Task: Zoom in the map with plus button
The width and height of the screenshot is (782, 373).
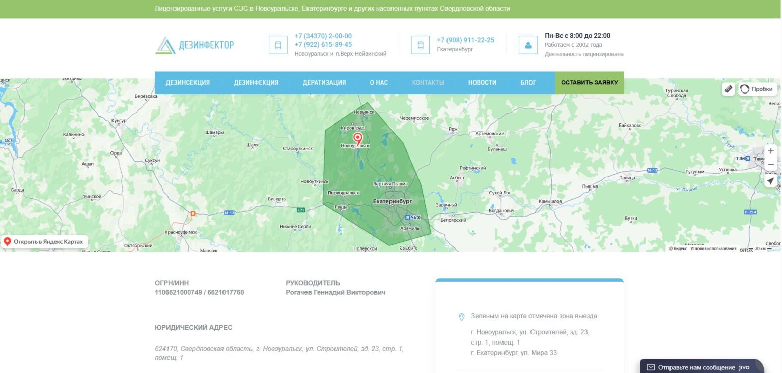Action: [771, 151]
